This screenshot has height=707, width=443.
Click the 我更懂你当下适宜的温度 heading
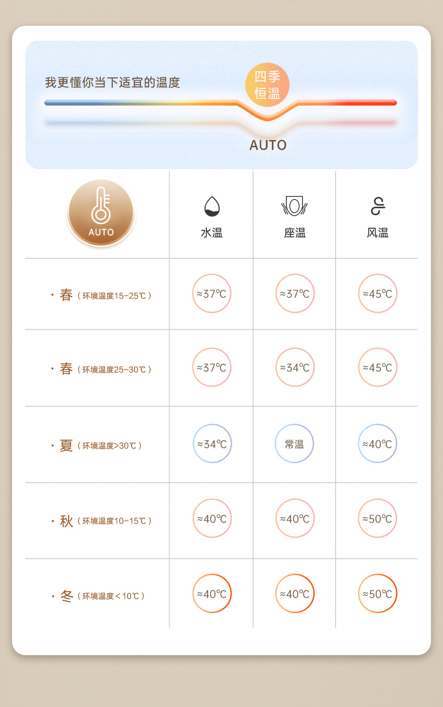point(112,82)
